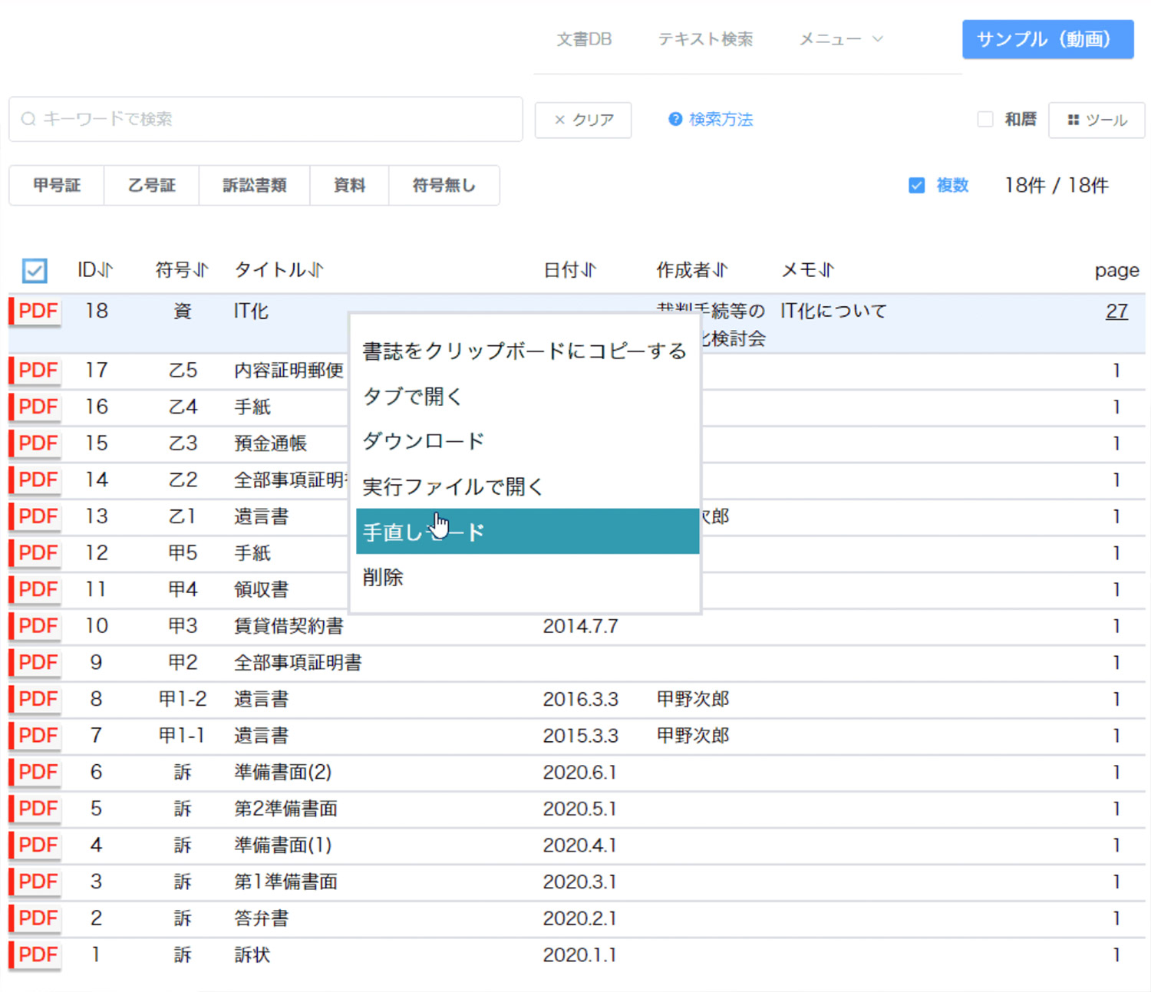Click the クリア button

[x=583, y=120]
